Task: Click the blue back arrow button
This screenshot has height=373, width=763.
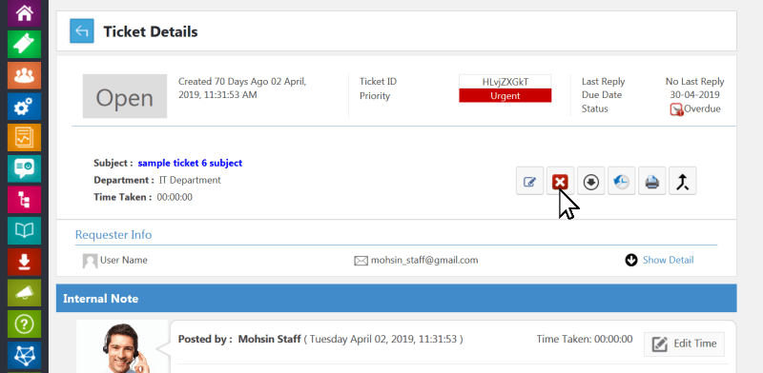Action: click(x=82, y=31)
